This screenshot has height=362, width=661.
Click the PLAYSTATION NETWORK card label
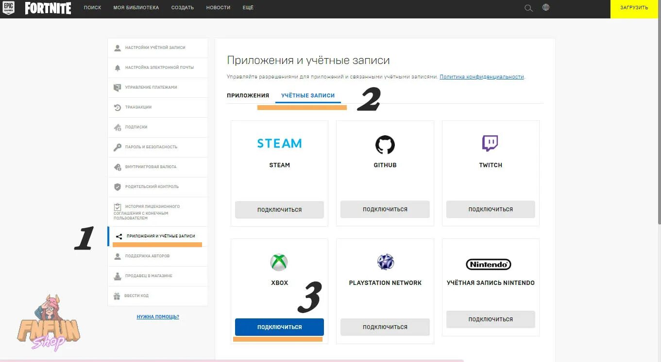pos(385,283)
